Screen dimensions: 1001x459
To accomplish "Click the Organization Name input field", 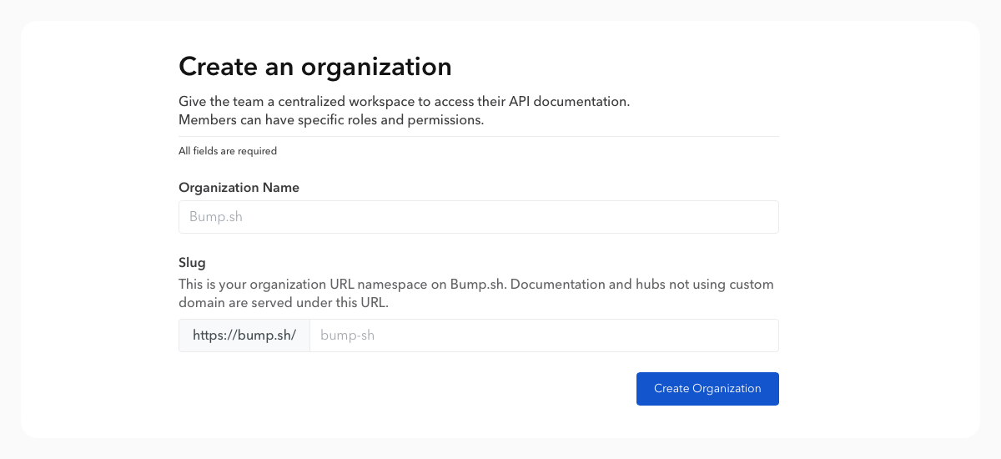I will pyautogui.click(x=478, y=217).
